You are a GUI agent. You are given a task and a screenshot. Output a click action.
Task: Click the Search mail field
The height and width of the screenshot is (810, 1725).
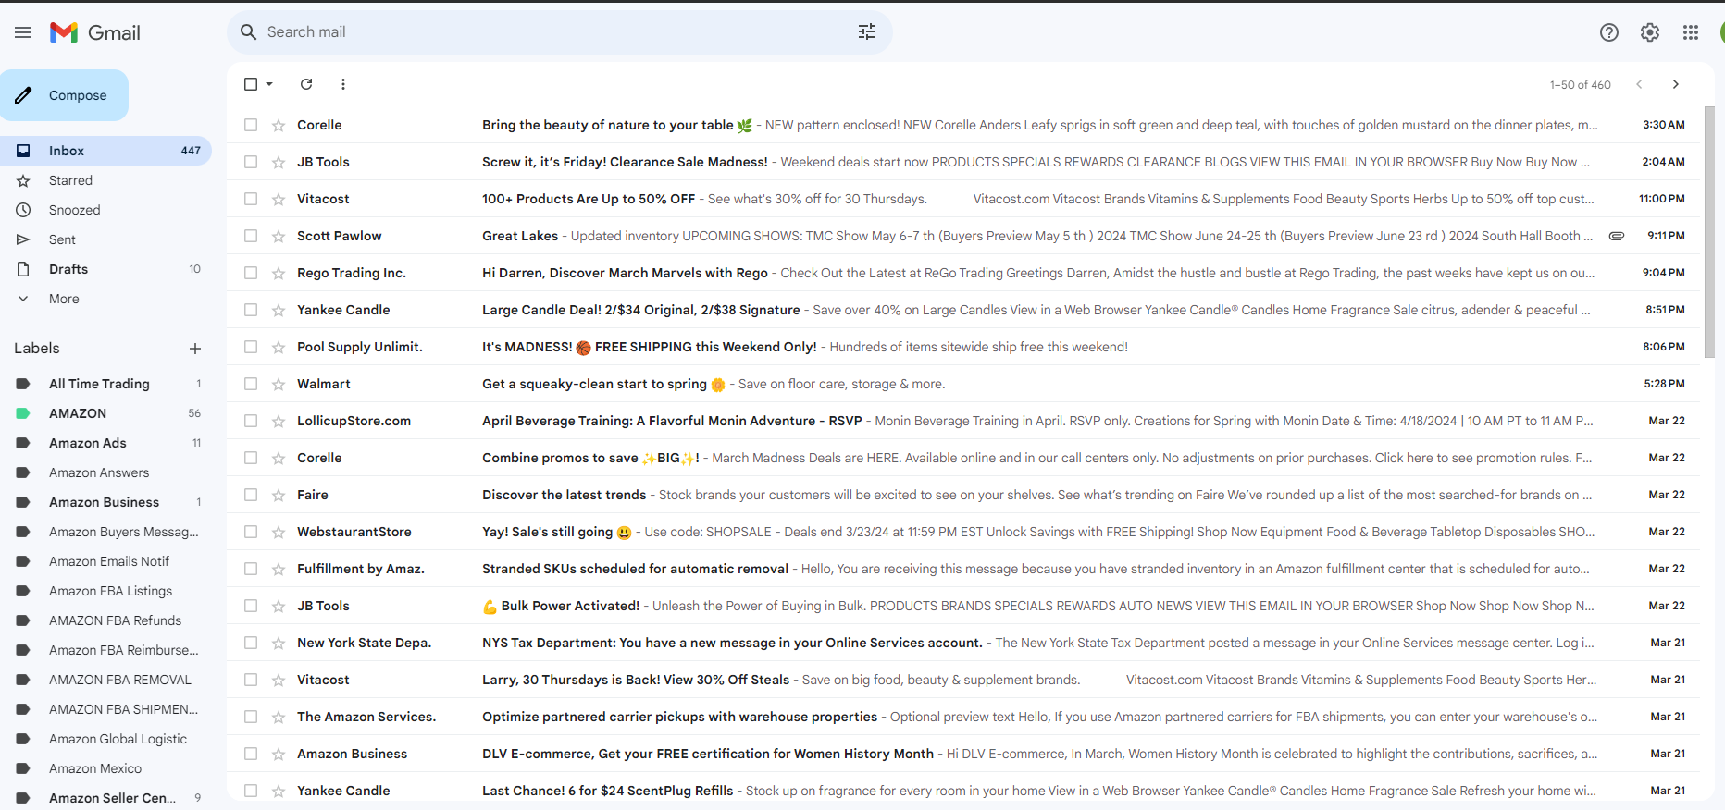point(560,32)
